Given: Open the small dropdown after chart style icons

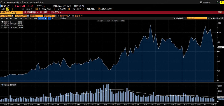Looking at the screenshot, I should [x=57, y=18].
